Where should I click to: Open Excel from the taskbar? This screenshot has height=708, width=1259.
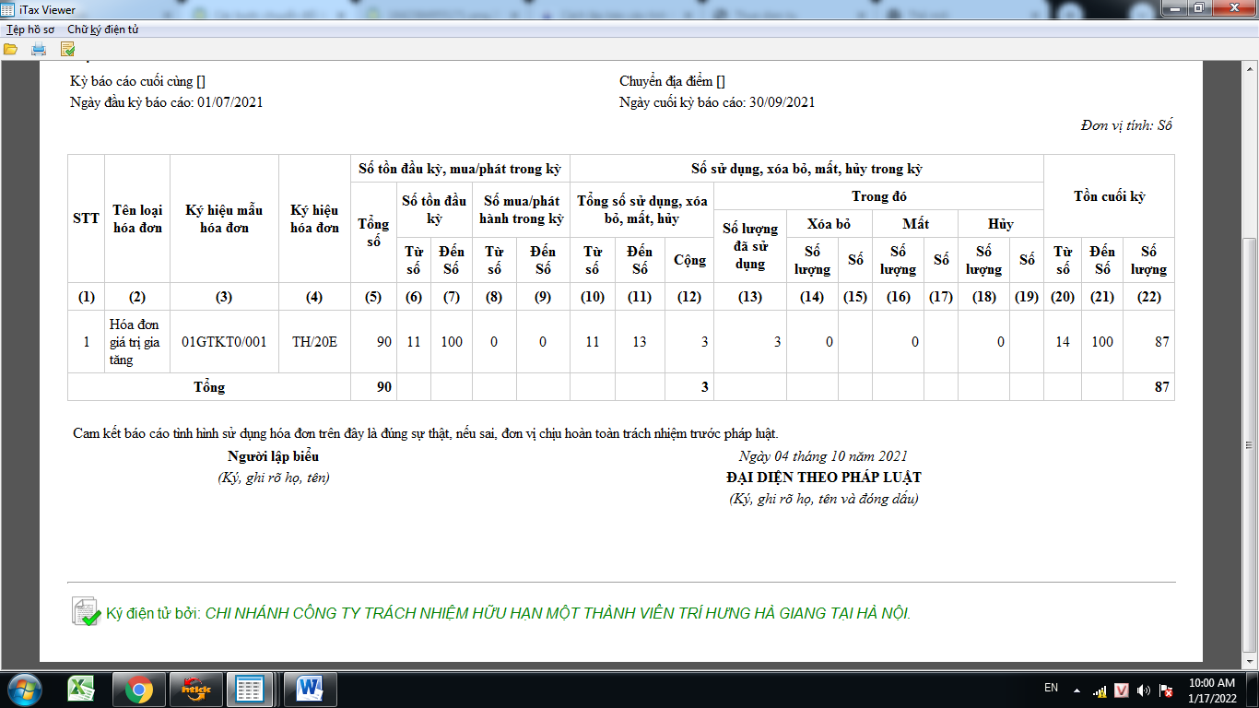(x=82, y=689)
